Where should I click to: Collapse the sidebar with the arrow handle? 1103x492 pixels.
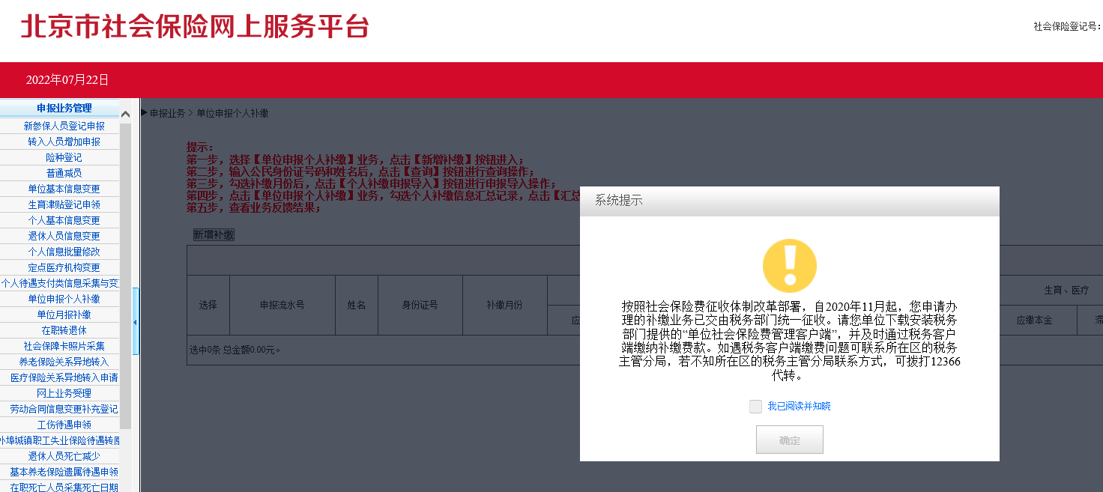[x=136, y=321]
